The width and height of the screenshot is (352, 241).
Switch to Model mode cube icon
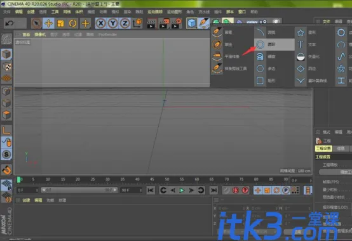click(6, 54)
